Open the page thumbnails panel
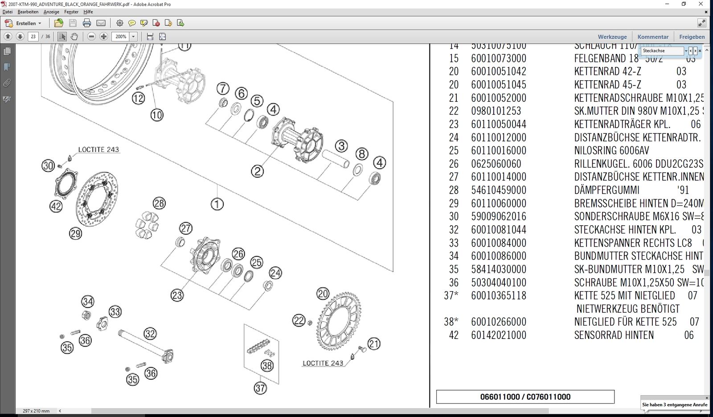Viewport: 713px width, 417px height. coord(7,52)
